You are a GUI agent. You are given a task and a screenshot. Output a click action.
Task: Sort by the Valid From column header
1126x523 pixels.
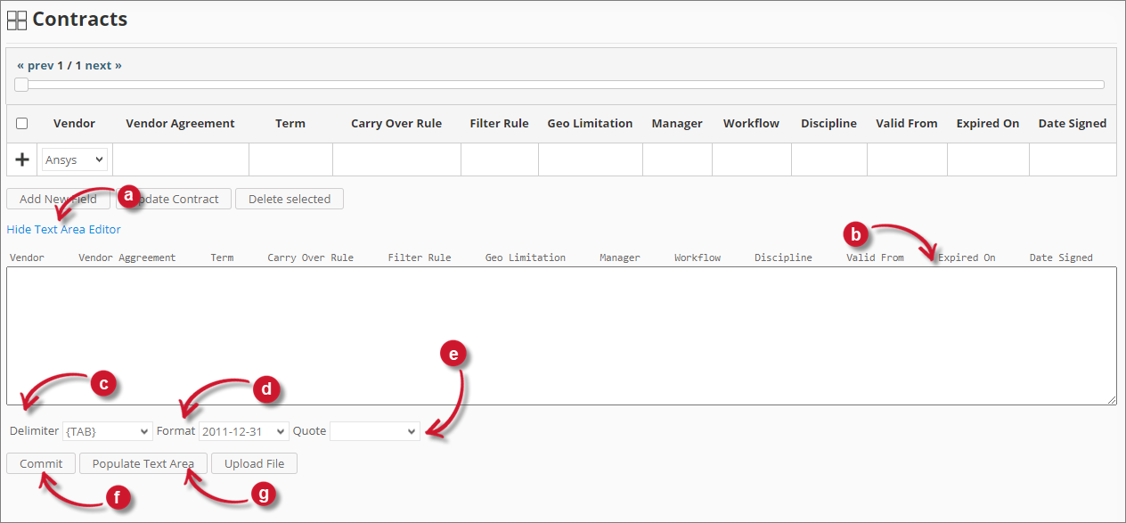click(x=906, y=123)
